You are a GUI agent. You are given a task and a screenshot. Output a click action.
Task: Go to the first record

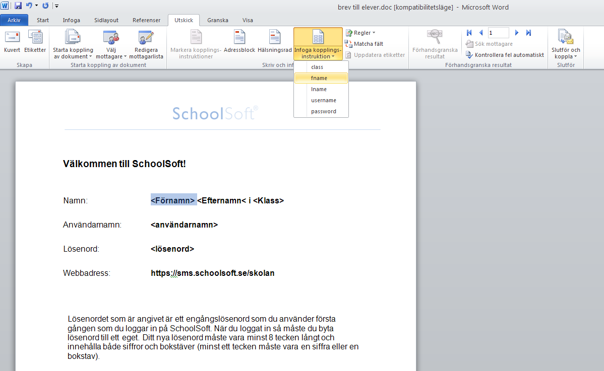point(469,33)
